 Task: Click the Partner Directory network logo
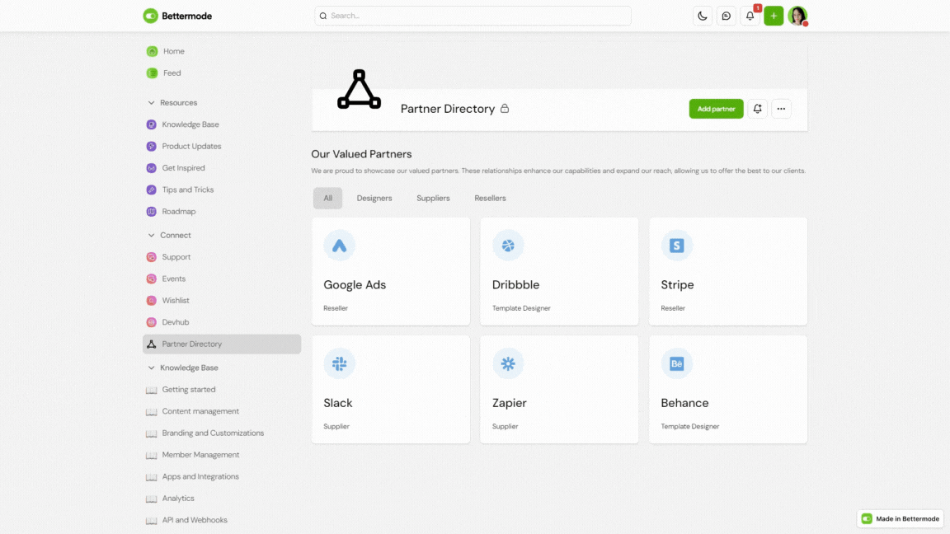coord(360,89)
